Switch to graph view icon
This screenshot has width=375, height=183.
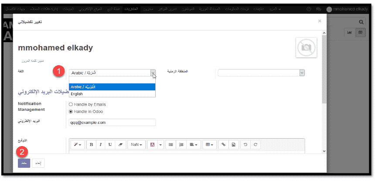tap(349, 33)
